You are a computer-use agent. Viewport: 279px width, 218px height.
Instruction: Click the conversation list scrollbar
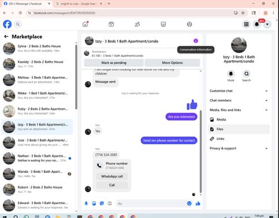(x=76, y=77)
